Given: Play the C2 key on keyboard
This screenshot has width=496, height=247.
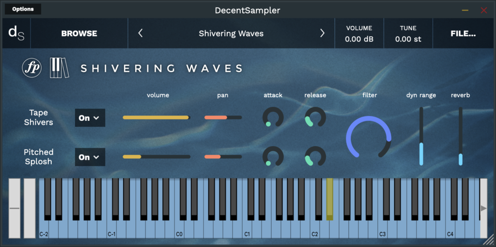Looking at the screenshot, I should (315, 229).
